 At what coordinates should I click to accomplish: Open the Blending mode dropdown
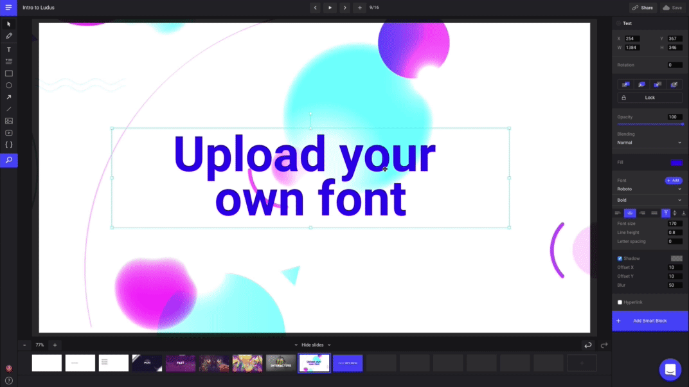(649, 143)
